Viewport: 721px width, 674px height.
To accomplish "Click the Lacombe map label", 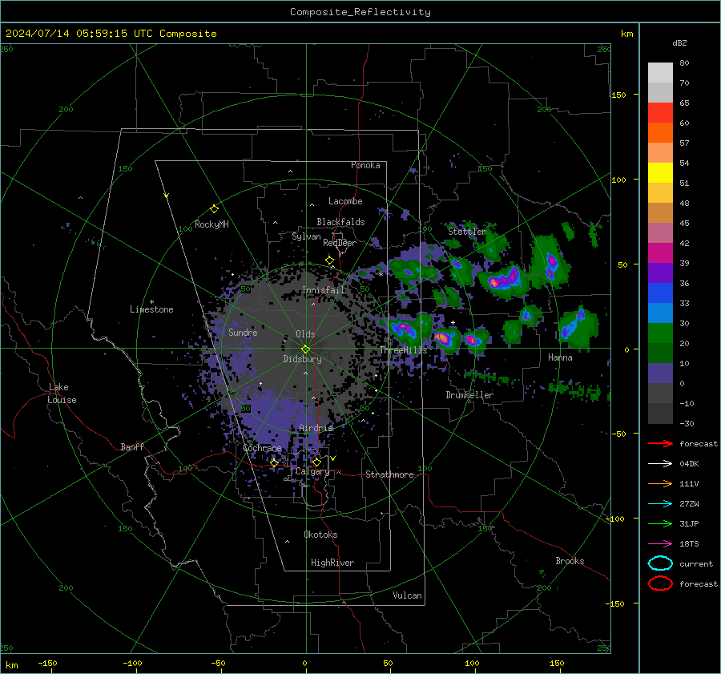I will 345,201.
